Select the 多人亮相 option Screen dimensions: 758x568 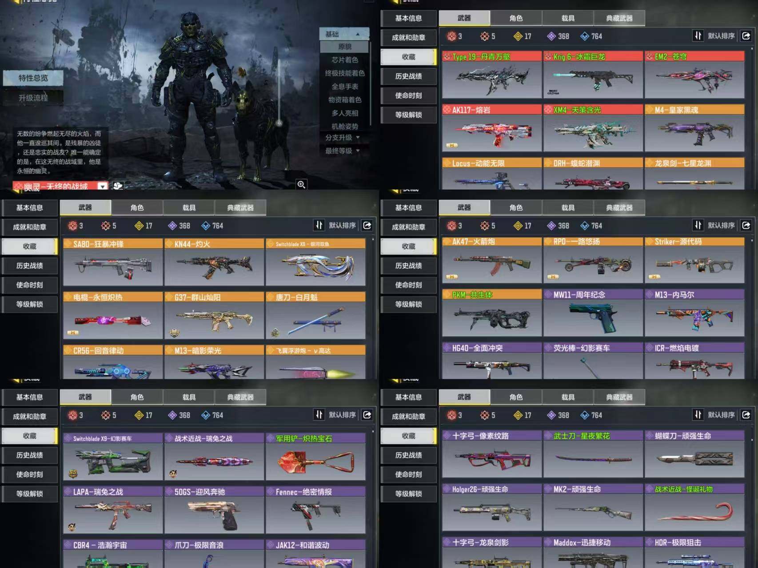click(x=345, y=113)
